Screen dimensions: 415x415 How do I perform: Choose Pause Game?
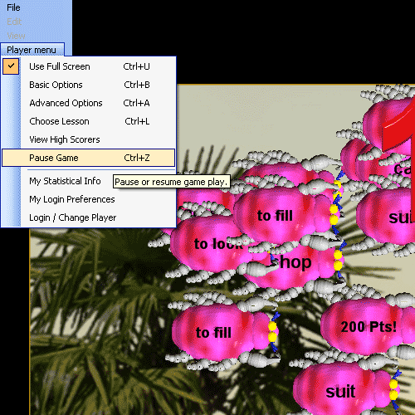point(89,158)
